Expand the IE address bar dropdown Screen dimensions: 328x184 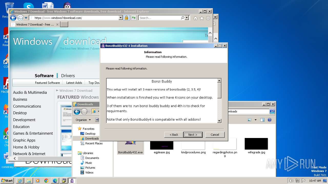(x=120, y=18)
